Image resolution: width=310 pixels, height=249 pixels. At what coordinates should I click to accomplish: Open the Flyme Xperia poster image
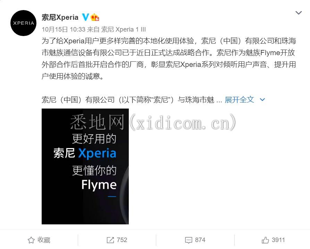(85, 166)
